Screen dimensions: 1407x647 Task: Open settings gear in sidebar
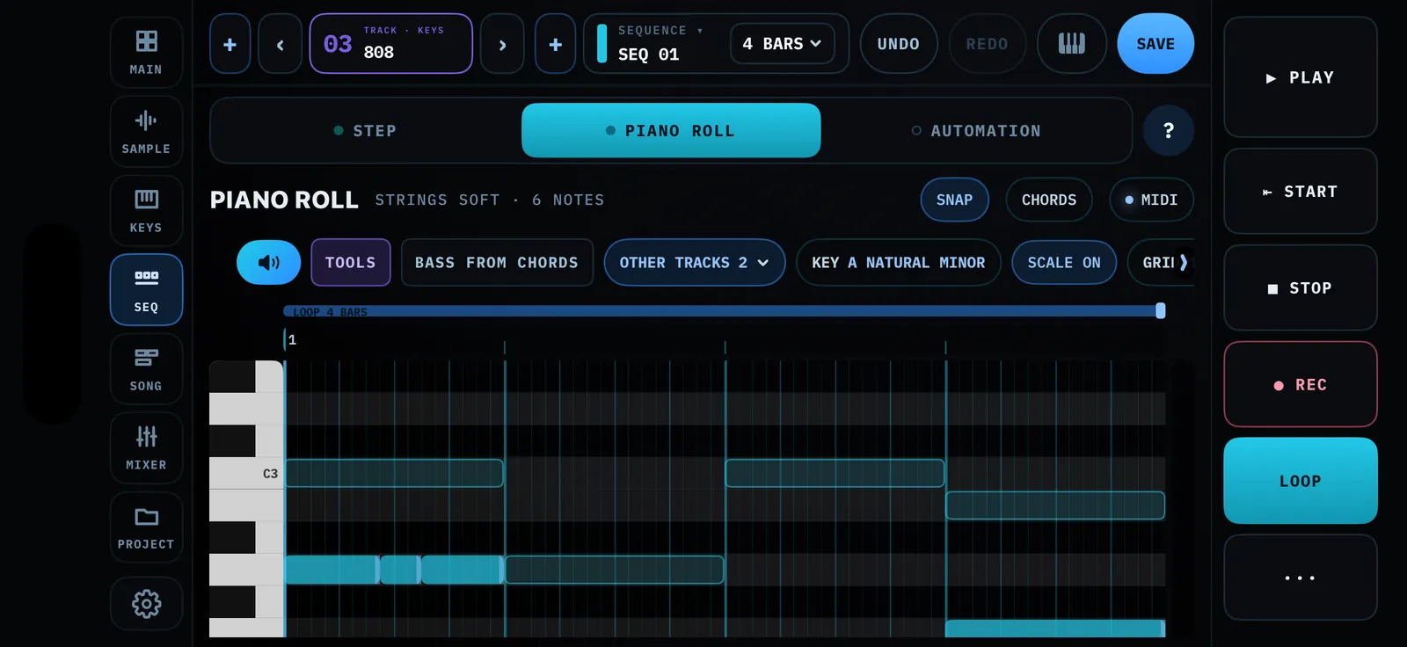tap(146, 603)
